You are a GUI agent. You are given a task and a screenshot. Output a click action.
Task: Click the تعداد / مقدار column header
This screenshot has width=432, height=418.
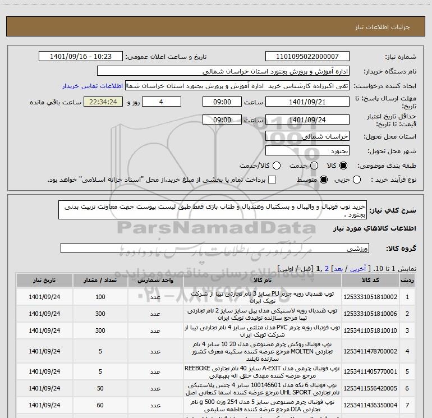click(100, 280)
